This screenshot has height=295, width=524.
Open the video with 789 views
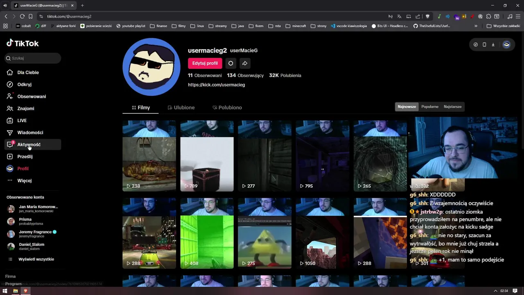point(207,156)
